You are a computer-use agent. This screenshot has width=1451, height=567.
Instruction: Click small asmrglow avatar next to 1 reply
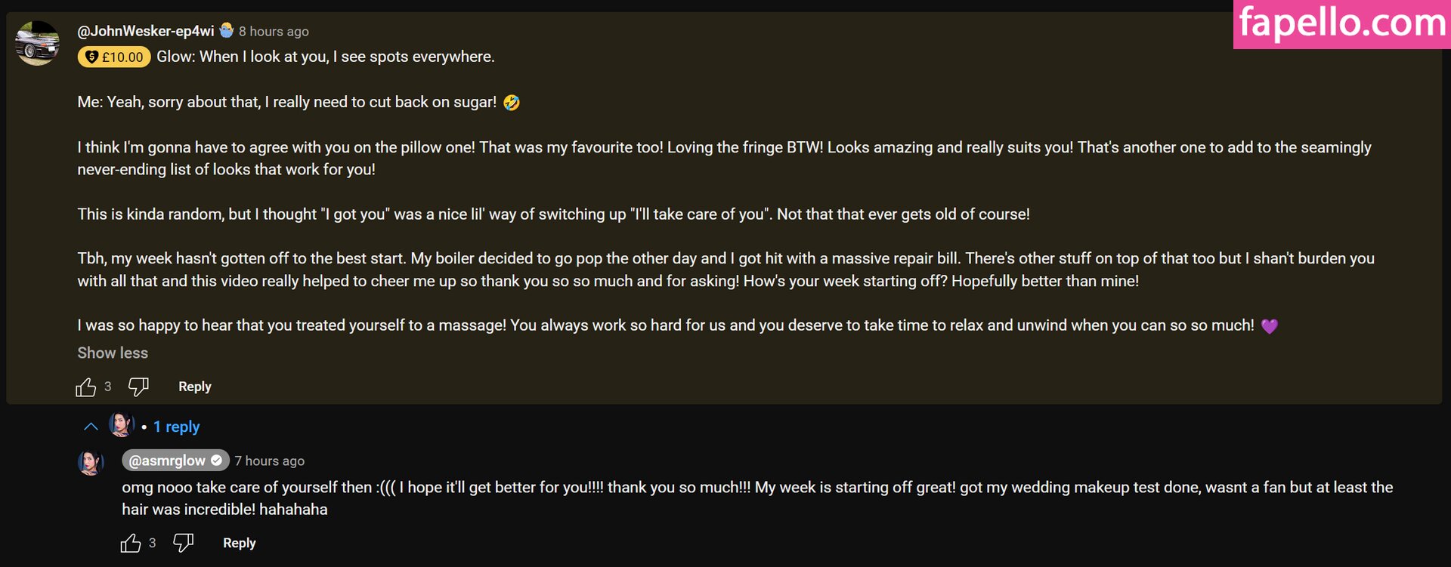pyautogui.click(x=121, y=425)
